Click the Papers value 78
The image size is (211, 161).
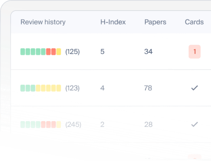pos(148,88)
